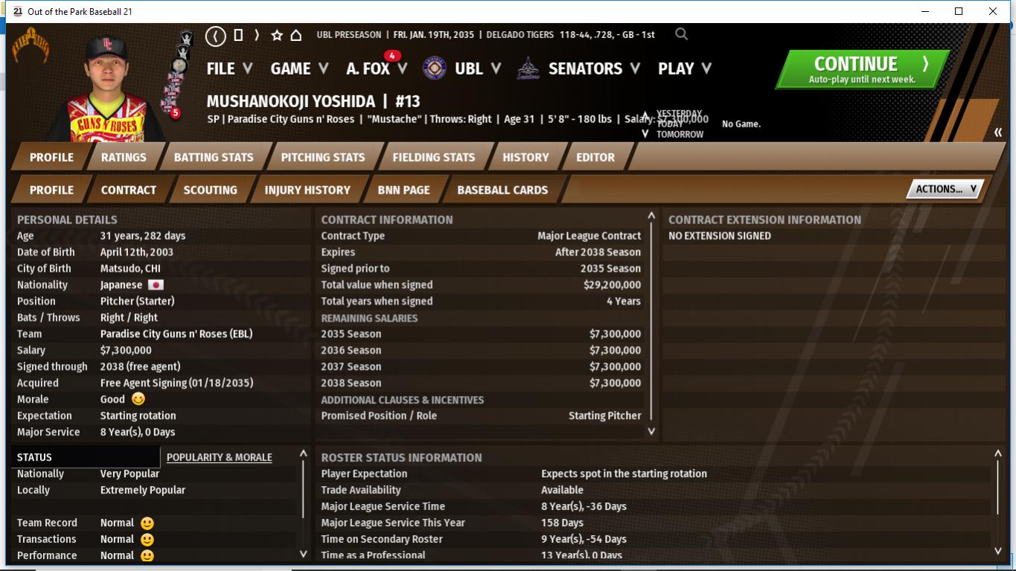Open the BASEBALL CARDS sub-tab
Viewport: 1016px width, 571px height.
(502, 190)
